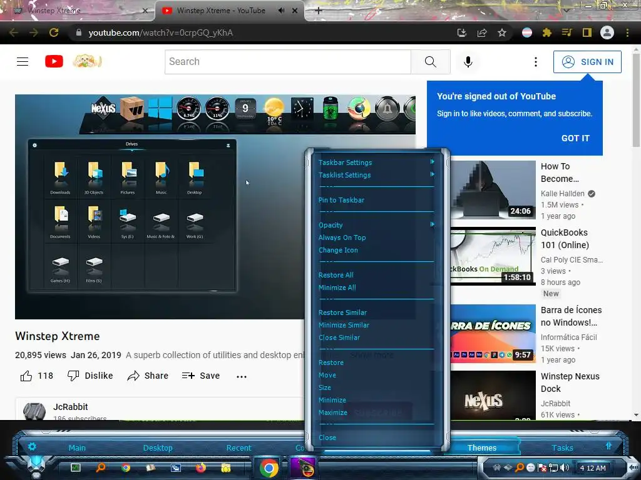The width and height of the screenshot is (641, 480).
Task: Open the YouTube guide hamburger menu
Action: 23,62
